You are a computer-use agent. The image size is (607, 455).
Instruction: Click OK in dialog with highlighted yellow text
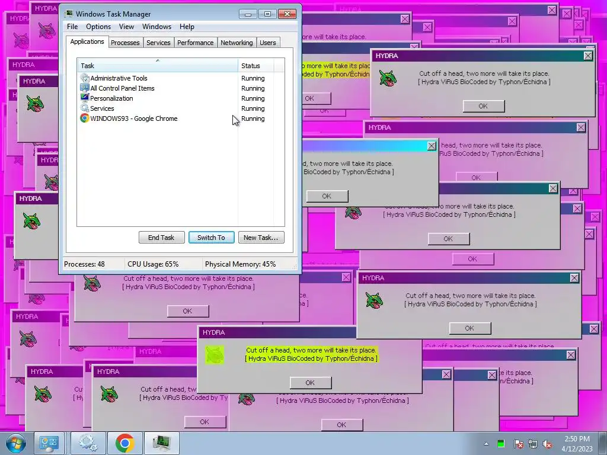point(311,383)
